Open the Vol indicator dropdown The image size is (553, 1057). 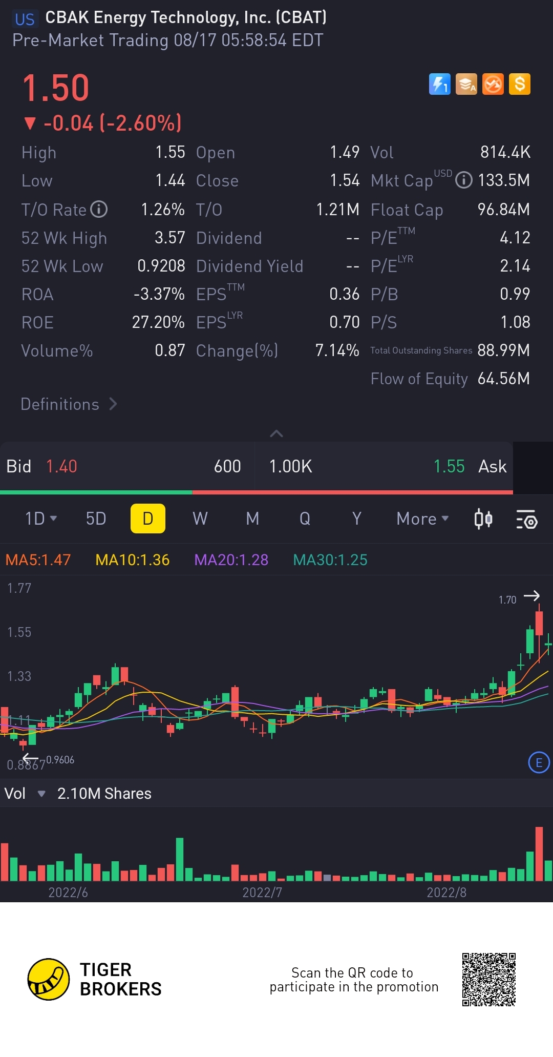[25, 794]
